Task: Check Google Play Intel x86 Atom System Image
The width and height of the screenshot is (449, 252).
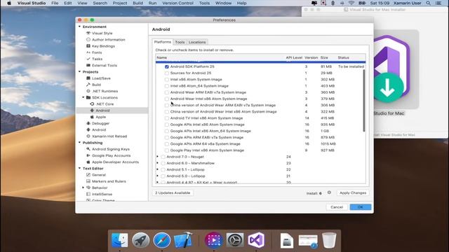Action: coord(167,150)
